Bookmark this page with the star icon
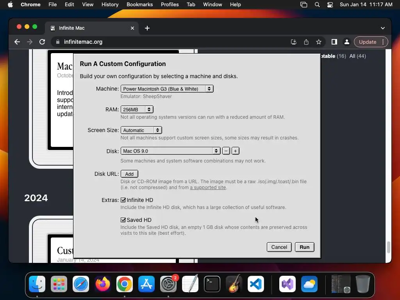400x300 pixels. click(x=319, y=42)
